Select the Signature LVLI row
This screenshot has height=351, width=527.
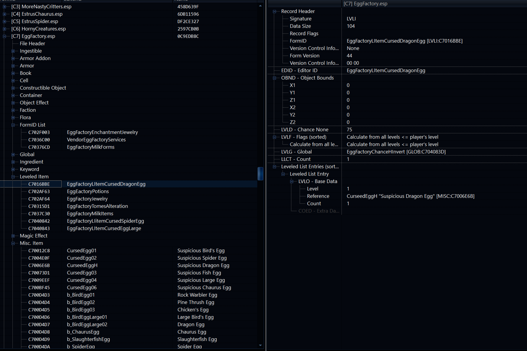397,19
